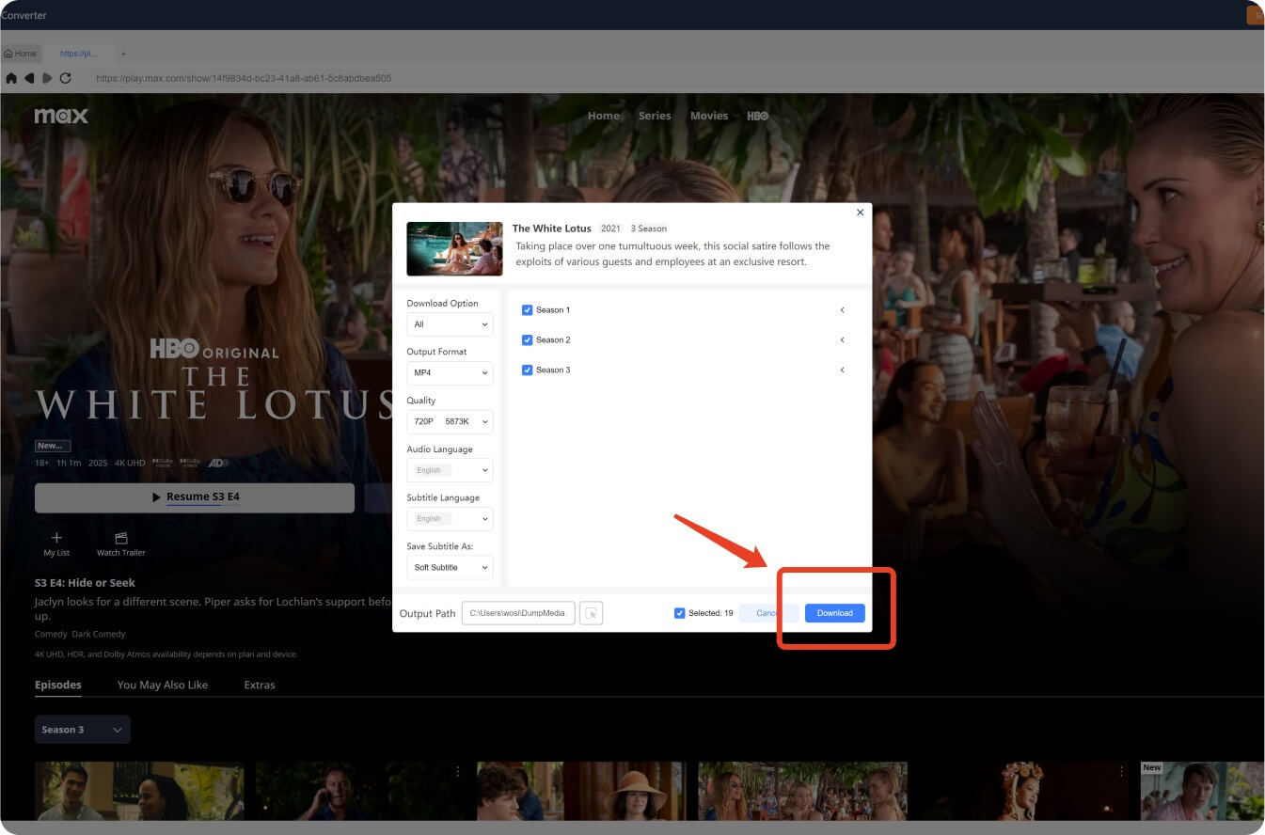Open Home in the Max navigation
Screen dimensions: 1265x835
coord(604,116)
